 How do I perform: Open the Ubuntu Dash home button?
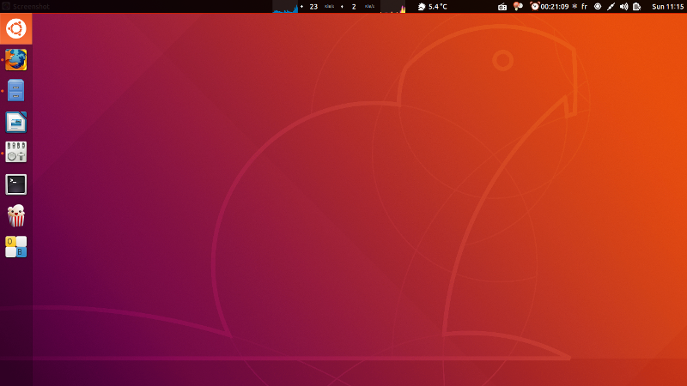[x=15, y=28]
